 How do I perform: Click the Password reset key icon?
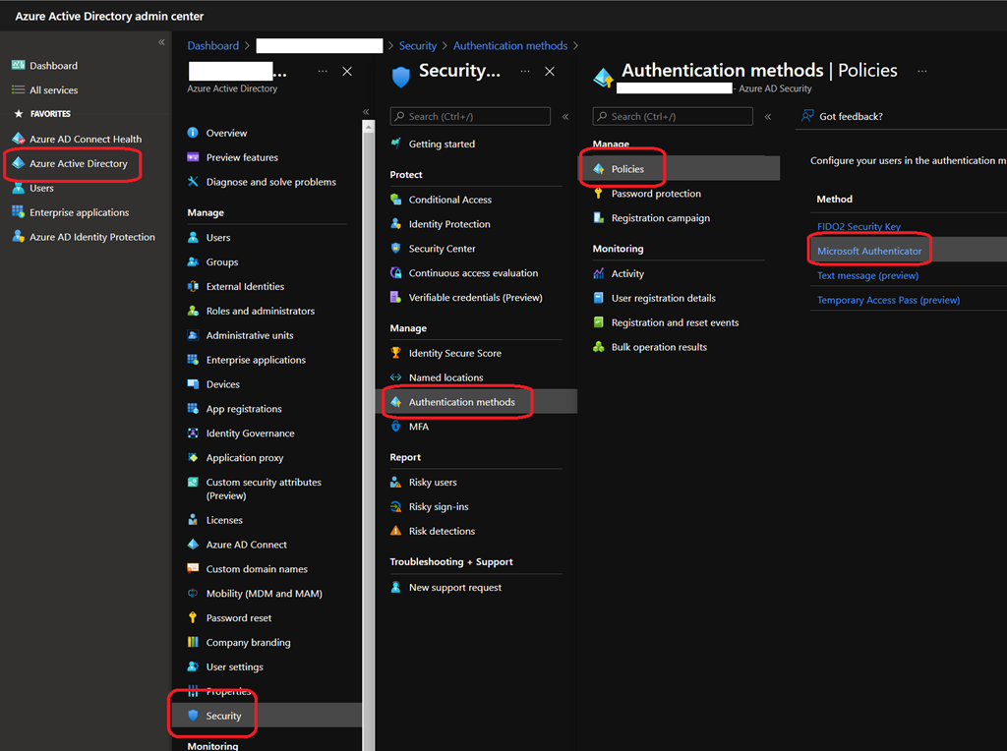194,618
